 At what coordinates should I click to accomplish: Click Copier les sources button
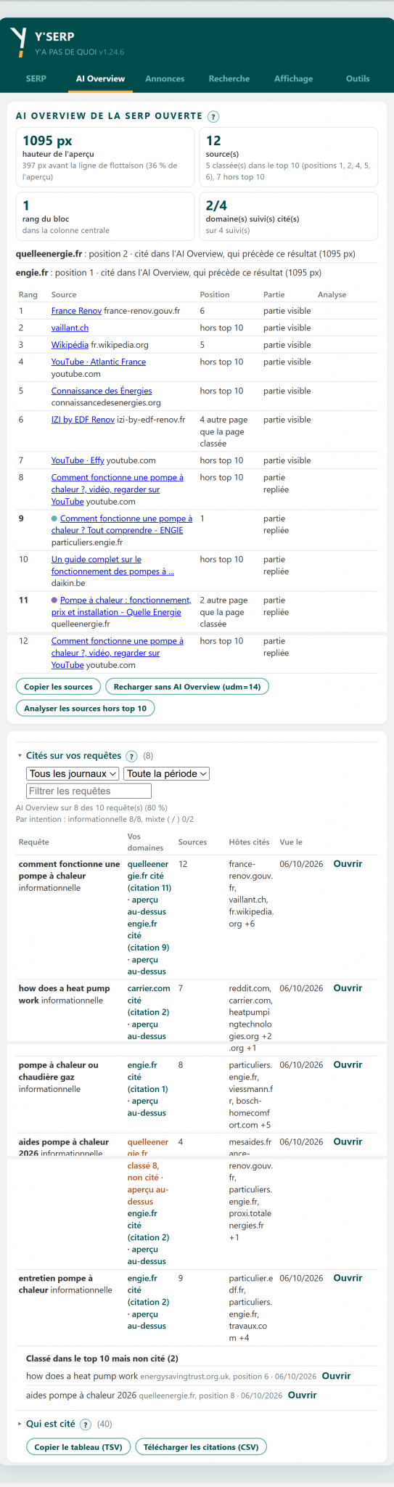pos(58,687)
